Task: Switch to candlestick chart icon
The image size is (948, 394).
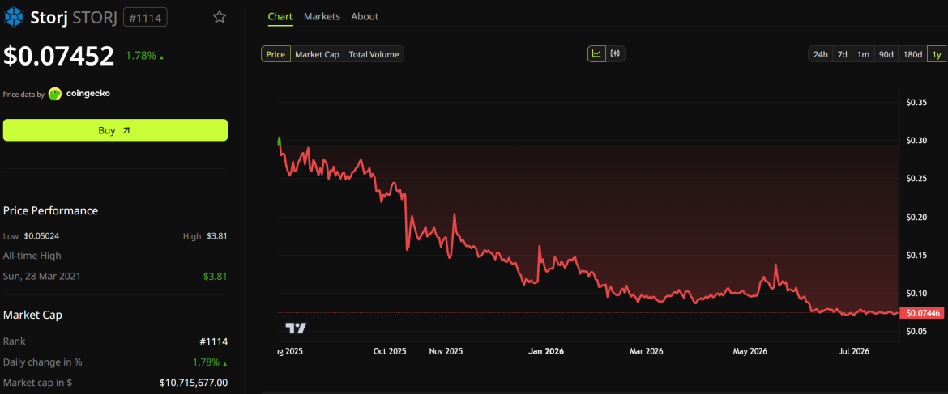Action: pyautogui.click(x=616, y=53)
